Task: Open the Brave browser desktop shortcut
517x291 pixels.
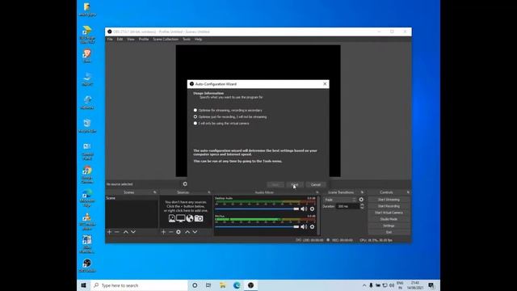Action: pyautogui.click(x=87, y=56)
